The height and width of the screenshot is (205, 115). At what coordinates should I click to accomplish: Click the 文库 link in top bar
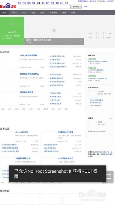pos(66,3)
